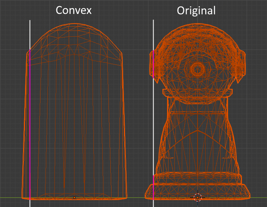Image resolution: width=267 pixels, height=207 pixels.
Task: Click the "Original" label text
Action: click(196, 10)
